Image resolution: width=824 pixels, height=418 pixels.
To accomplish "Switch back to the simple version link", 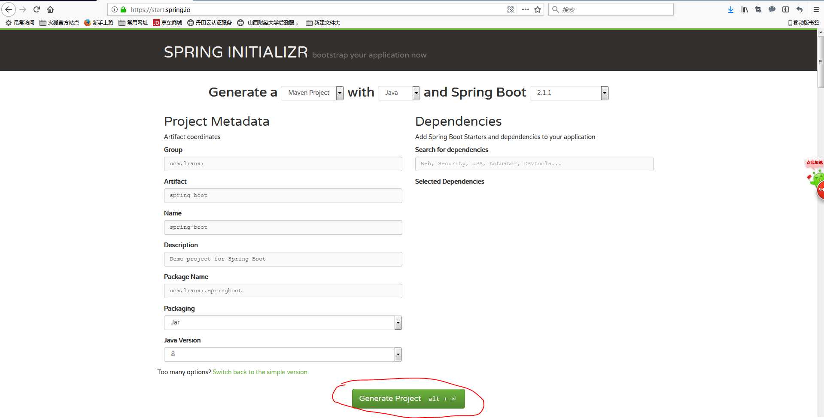I will coord(261,372).
